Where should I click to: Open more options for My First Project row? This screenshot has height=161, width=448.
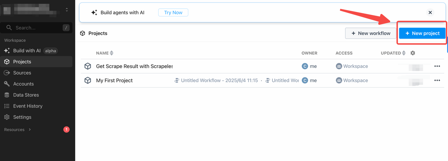click(437, 80)
